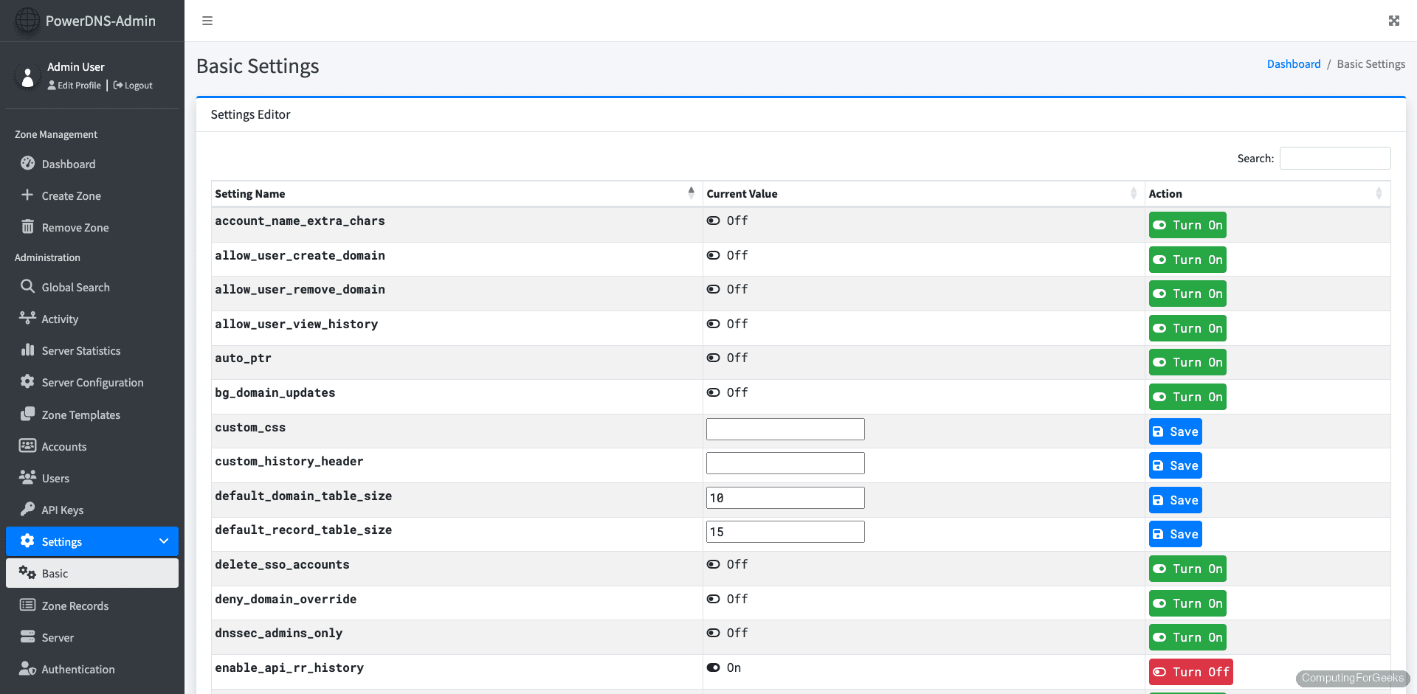The height and width of the screenshot is (694, 1417).
Task: Click the Zone Templates icon
Action: [x=27, y=414]
